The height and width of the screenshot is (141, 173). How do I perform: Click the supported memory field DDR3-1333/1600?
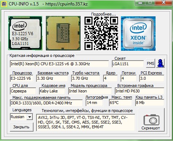(46, 103)
